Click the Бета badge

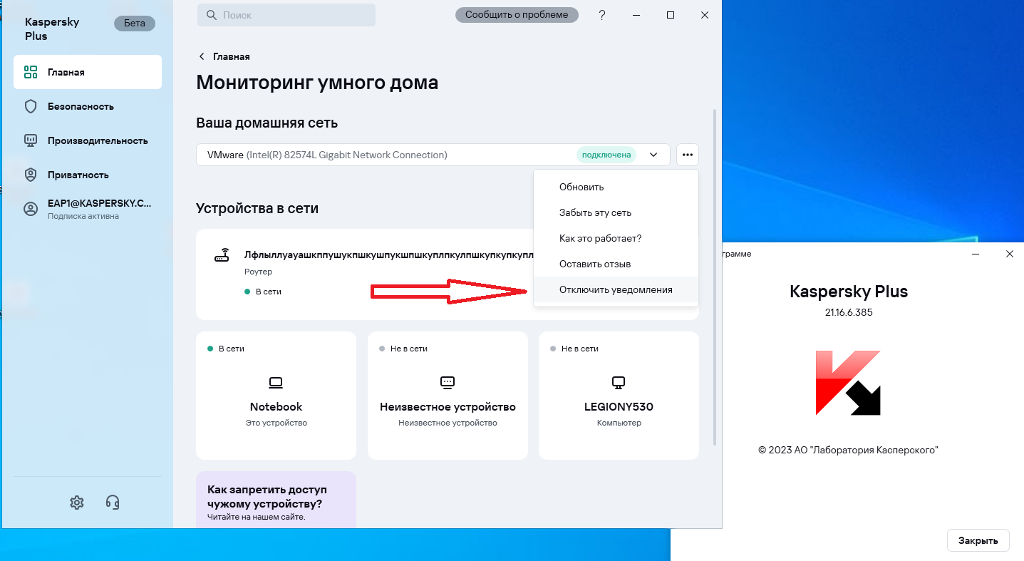point(135,23)
